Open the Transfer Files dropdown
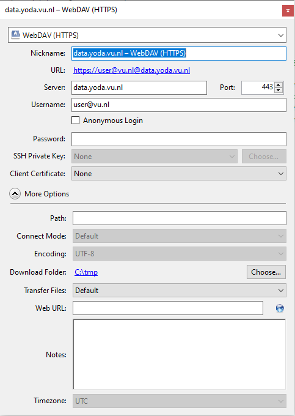295x416 pixels. [x=180, y=290]
